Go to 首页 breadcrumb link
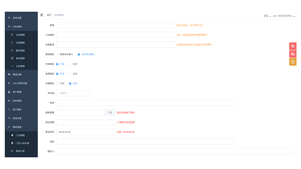This screenshot has width=301, height=169. (x=49, y=15)
